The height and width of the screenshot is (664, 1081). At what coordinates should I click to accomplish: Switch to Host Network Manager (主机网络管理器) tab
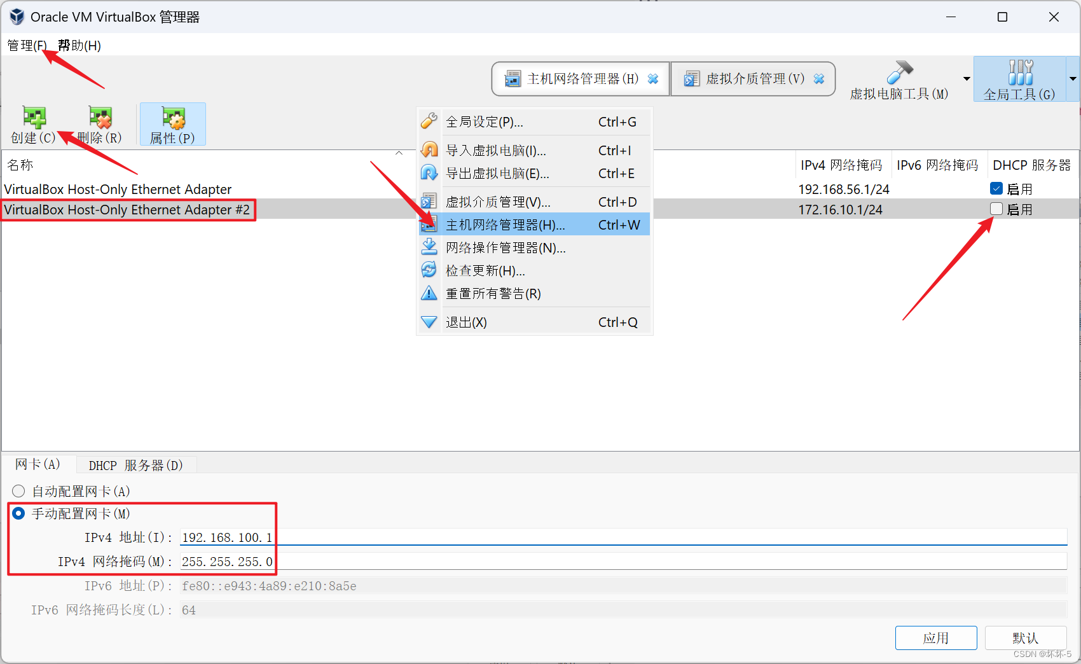coord(581,79)
